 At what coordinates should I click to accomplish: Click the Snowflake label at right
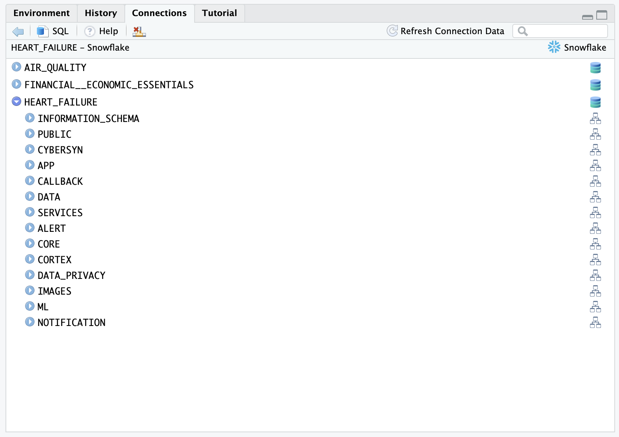coord(585,47)
